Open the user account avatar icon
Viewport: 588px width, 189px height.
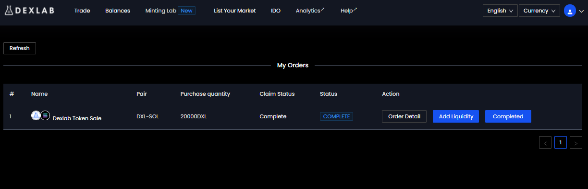570,11
